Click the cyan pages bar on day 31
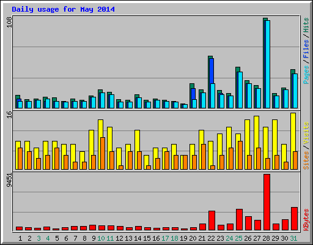Image resolution: width=313 pixels, height=245 pixels. 295,91
